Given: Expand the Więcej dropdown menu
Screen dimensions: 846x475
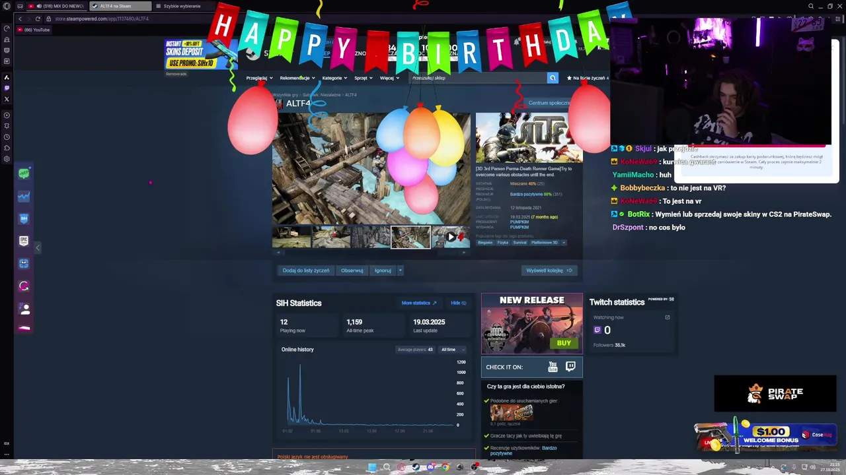Looking at the screenshot, I should 389,78.
